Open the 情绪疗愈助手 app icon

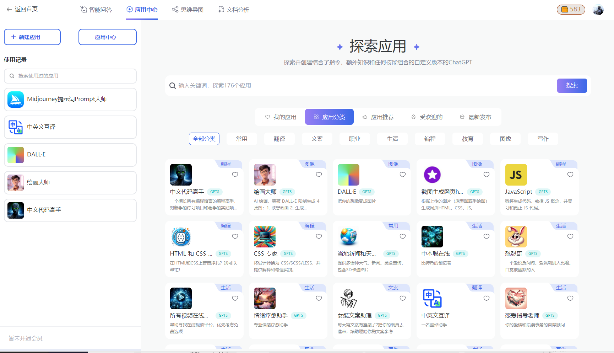[x=265, y=298]
